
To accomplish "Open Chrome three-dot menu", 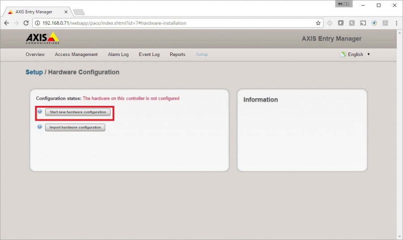I will [397, 23].
